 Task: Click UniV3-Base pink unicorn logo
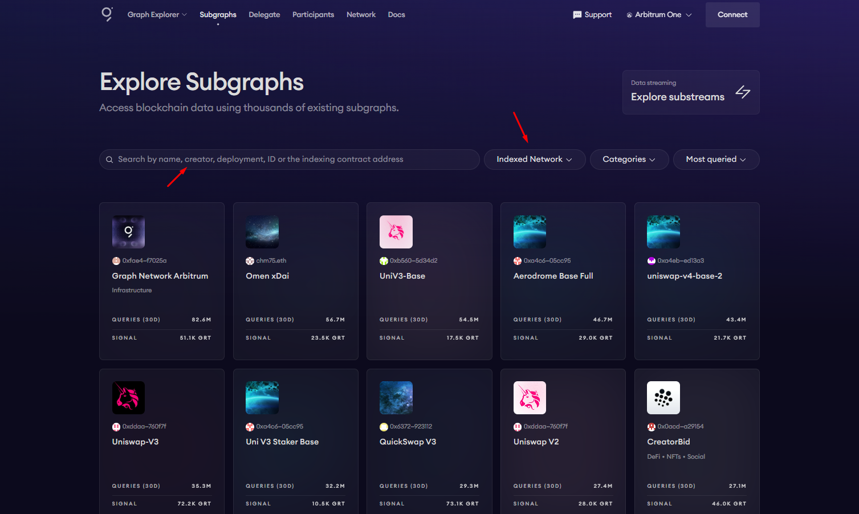[396, 232]
